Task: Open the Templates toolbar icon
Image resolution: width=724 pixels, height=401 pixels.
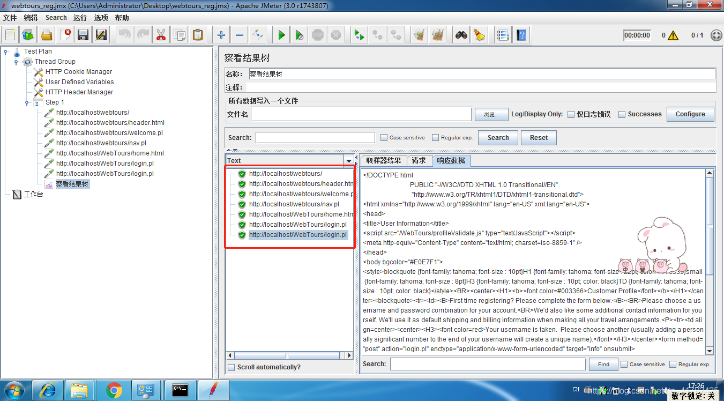Action: point(28,35)
